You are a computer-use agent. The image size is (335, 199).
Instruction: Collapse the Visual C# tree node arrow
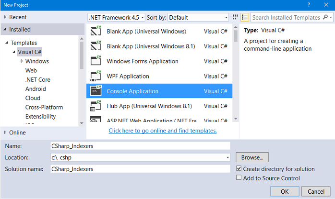tap(14, 52)
